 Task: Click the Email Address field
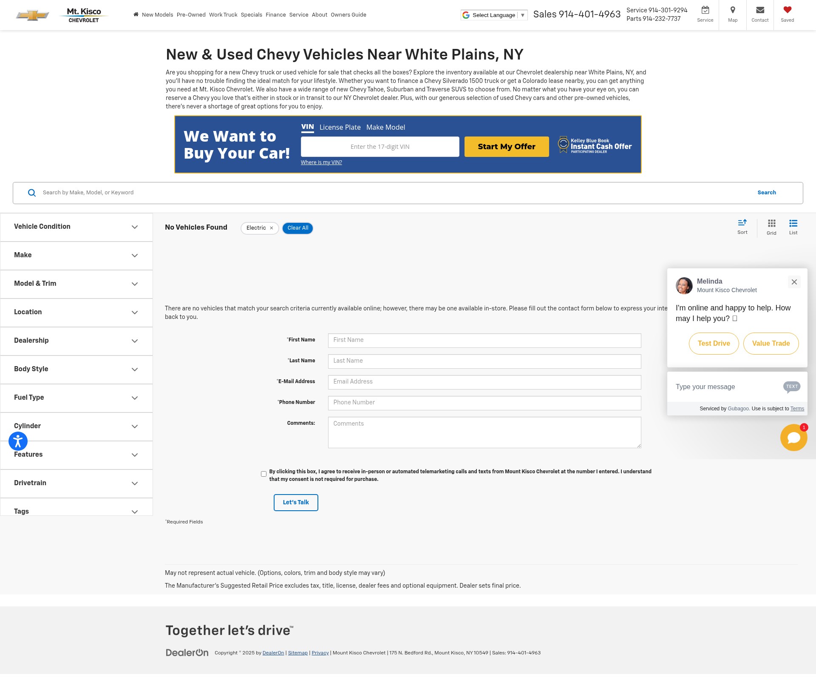(484, 382)
